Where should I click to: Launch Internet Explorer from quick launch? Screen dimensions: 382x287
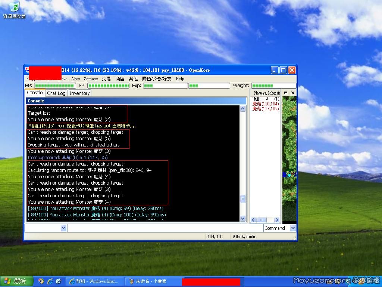(x=50, y=281)
